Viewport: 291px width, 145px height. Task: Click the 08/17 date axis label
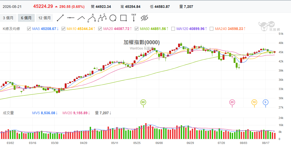[266, 143]
